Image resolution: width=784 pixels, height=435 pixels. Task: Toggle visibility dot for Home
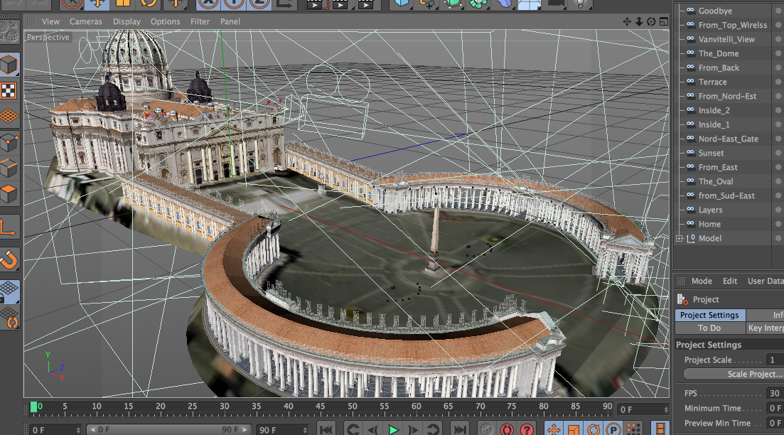pos(778,223)
